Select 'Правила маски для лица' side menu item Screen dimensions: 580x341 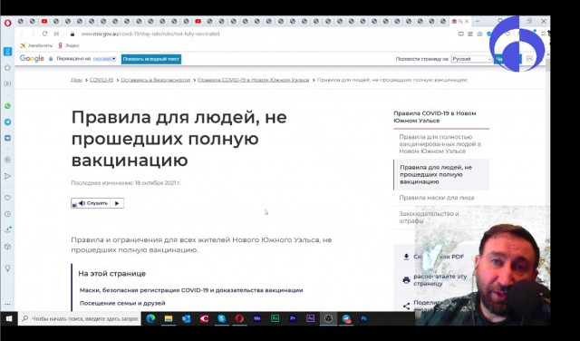point(437,198)
